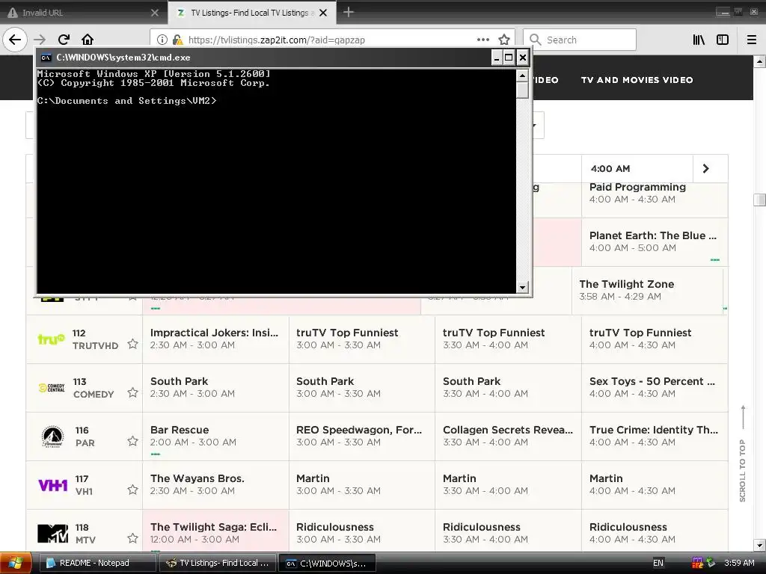Click the Firefox forward arrow
Image resolution: width=766 pixels, height=574 pixels.
click(40, 40)
